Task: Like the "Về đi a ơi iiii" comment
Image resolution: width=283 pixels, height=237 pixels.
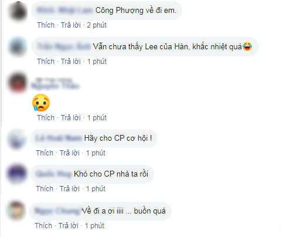Action: point(43,226)
